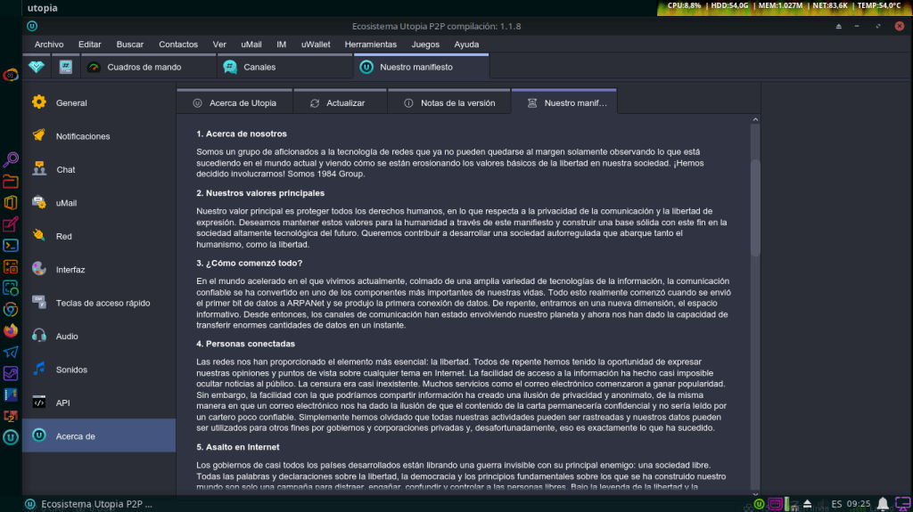Click the Interfaz palette icon
This screenshot has width=913, height=512.
(x=39, y=269)
